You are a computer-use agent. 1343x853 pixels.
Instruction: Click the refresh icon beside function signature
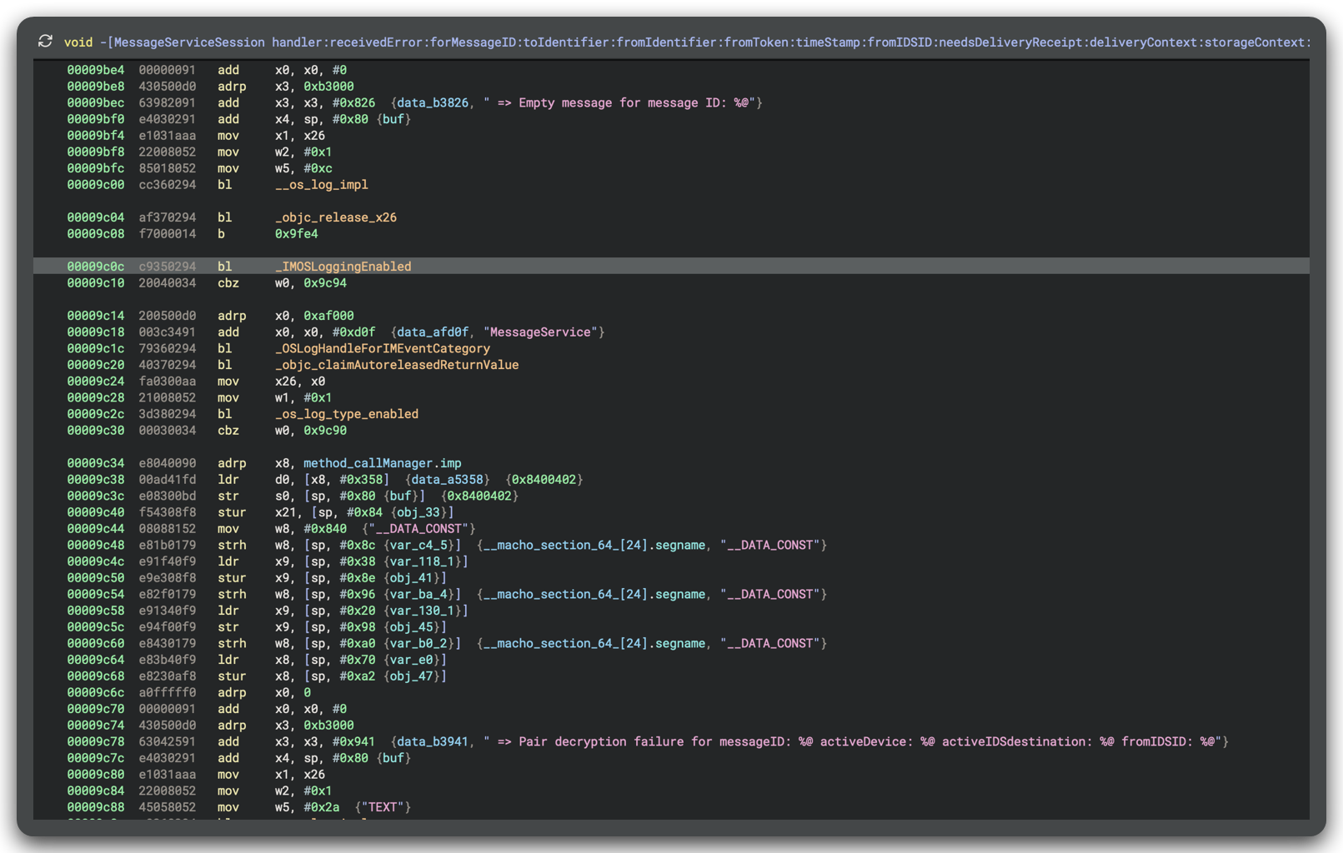[x=45, y=42]
